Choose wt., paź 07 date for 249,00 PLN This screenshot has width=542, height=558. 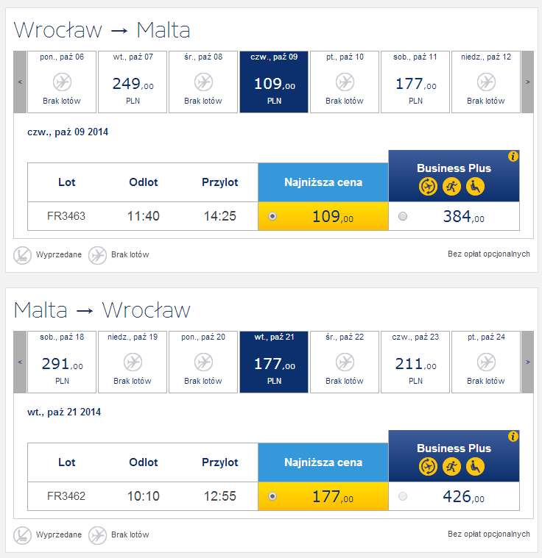point(133,82)
